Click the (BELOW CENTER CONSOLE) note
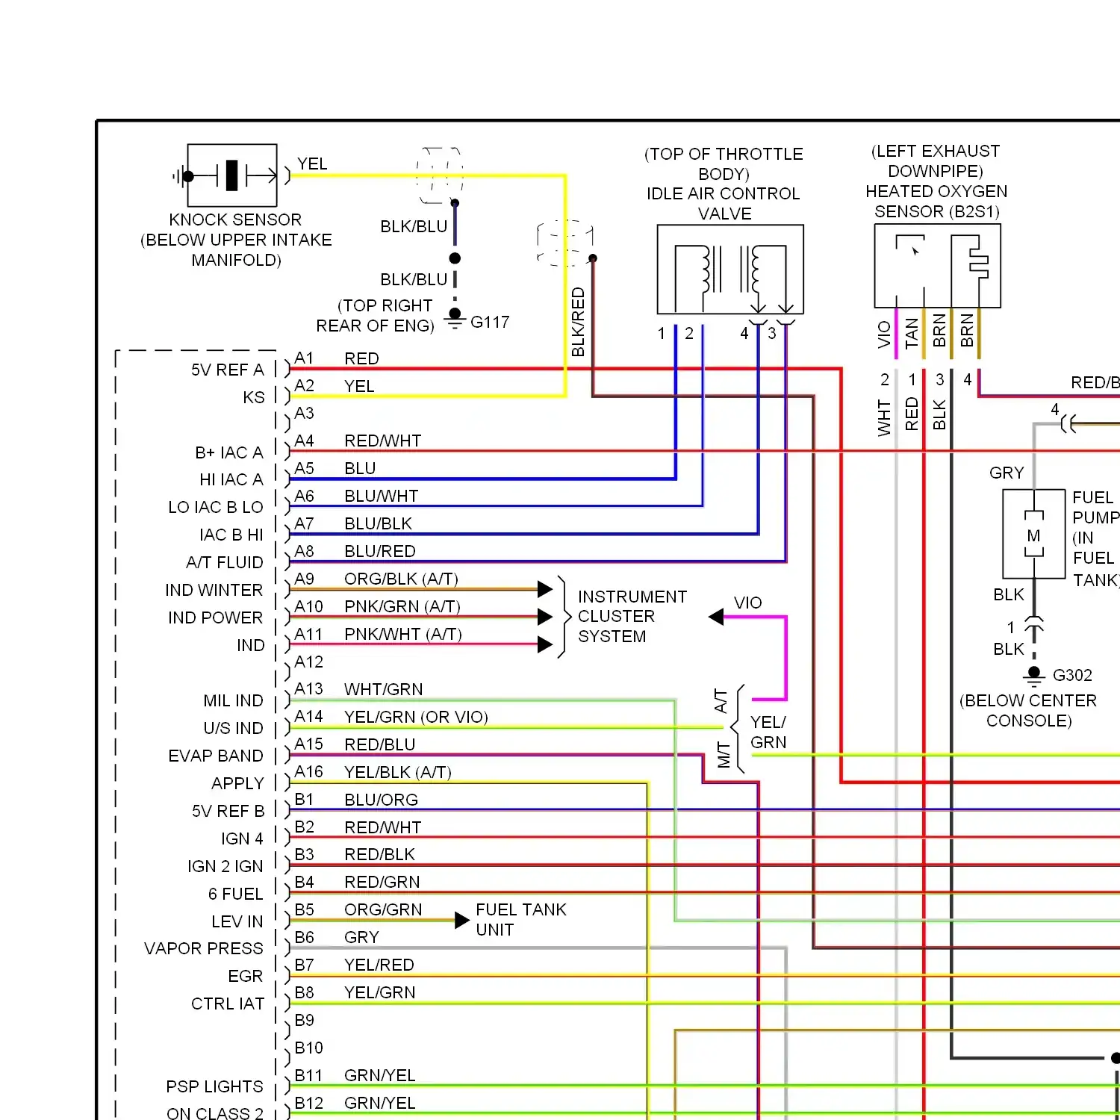The height and width of the screenshot is (1120, 1120). (1028, 711)
